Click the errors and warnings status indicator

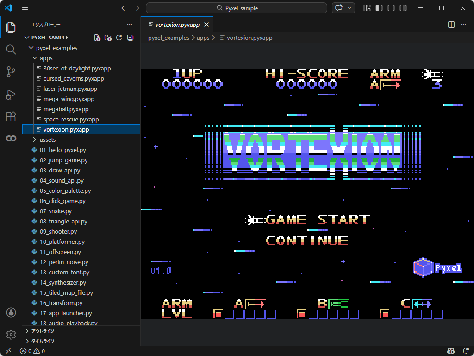tap(32, 351)
